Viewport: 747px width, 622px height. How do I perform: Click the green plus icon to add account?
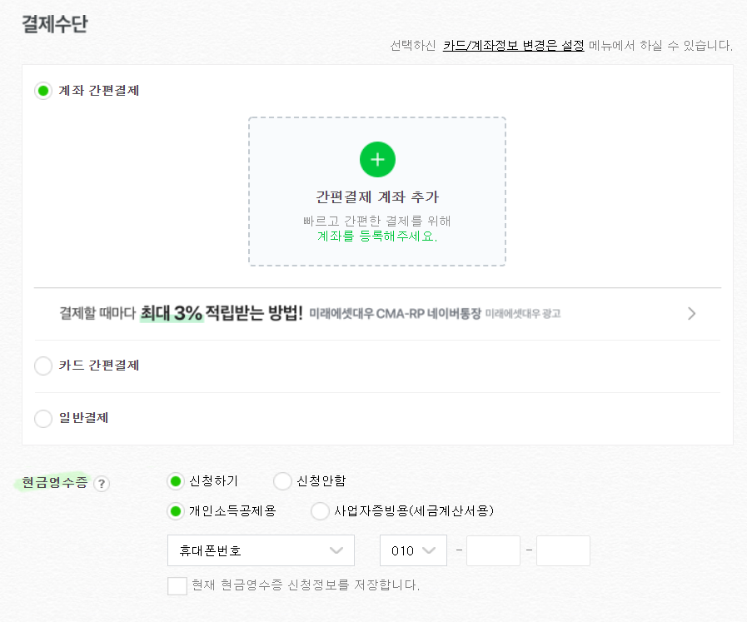376,159
